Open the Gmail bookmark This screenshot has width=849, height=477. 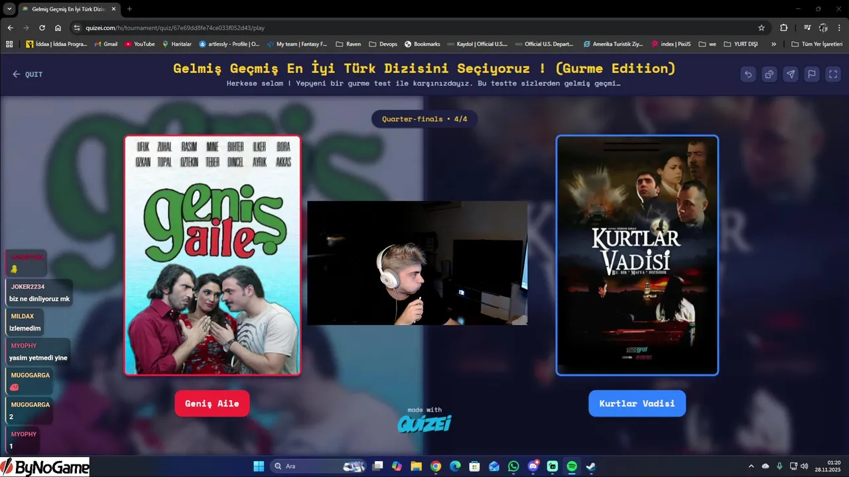click(105, 44)
